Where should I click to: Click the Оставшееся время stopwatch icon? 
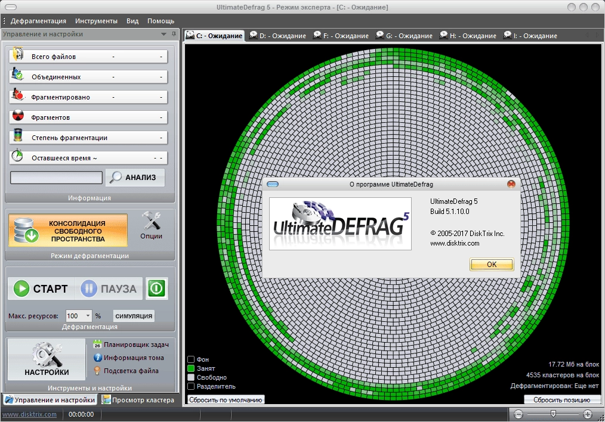17,156
